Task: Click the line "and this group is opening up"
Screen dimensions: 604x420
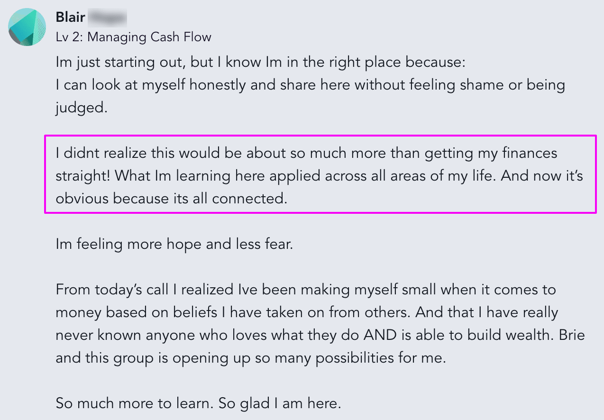Action: coord(251,358)
